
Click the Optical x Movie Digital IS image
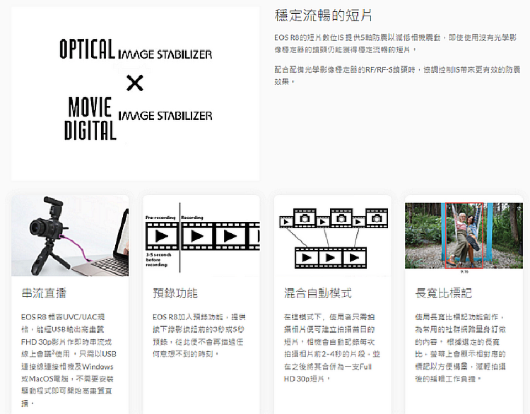click(x=135, y=93)
